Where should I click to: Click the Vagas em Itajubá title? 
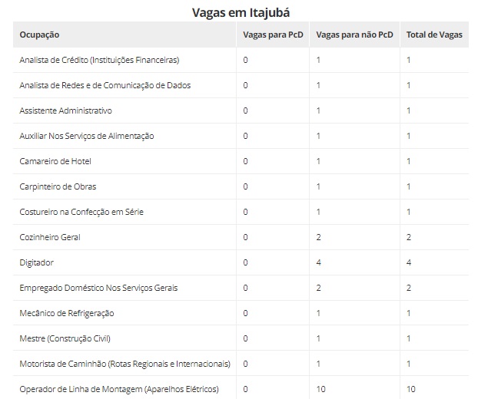(241, 12)
